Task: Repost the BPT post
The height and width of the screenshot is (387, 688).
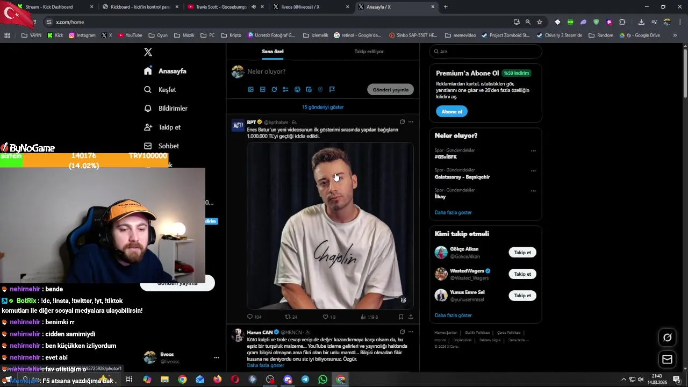Action: [291, 317]
